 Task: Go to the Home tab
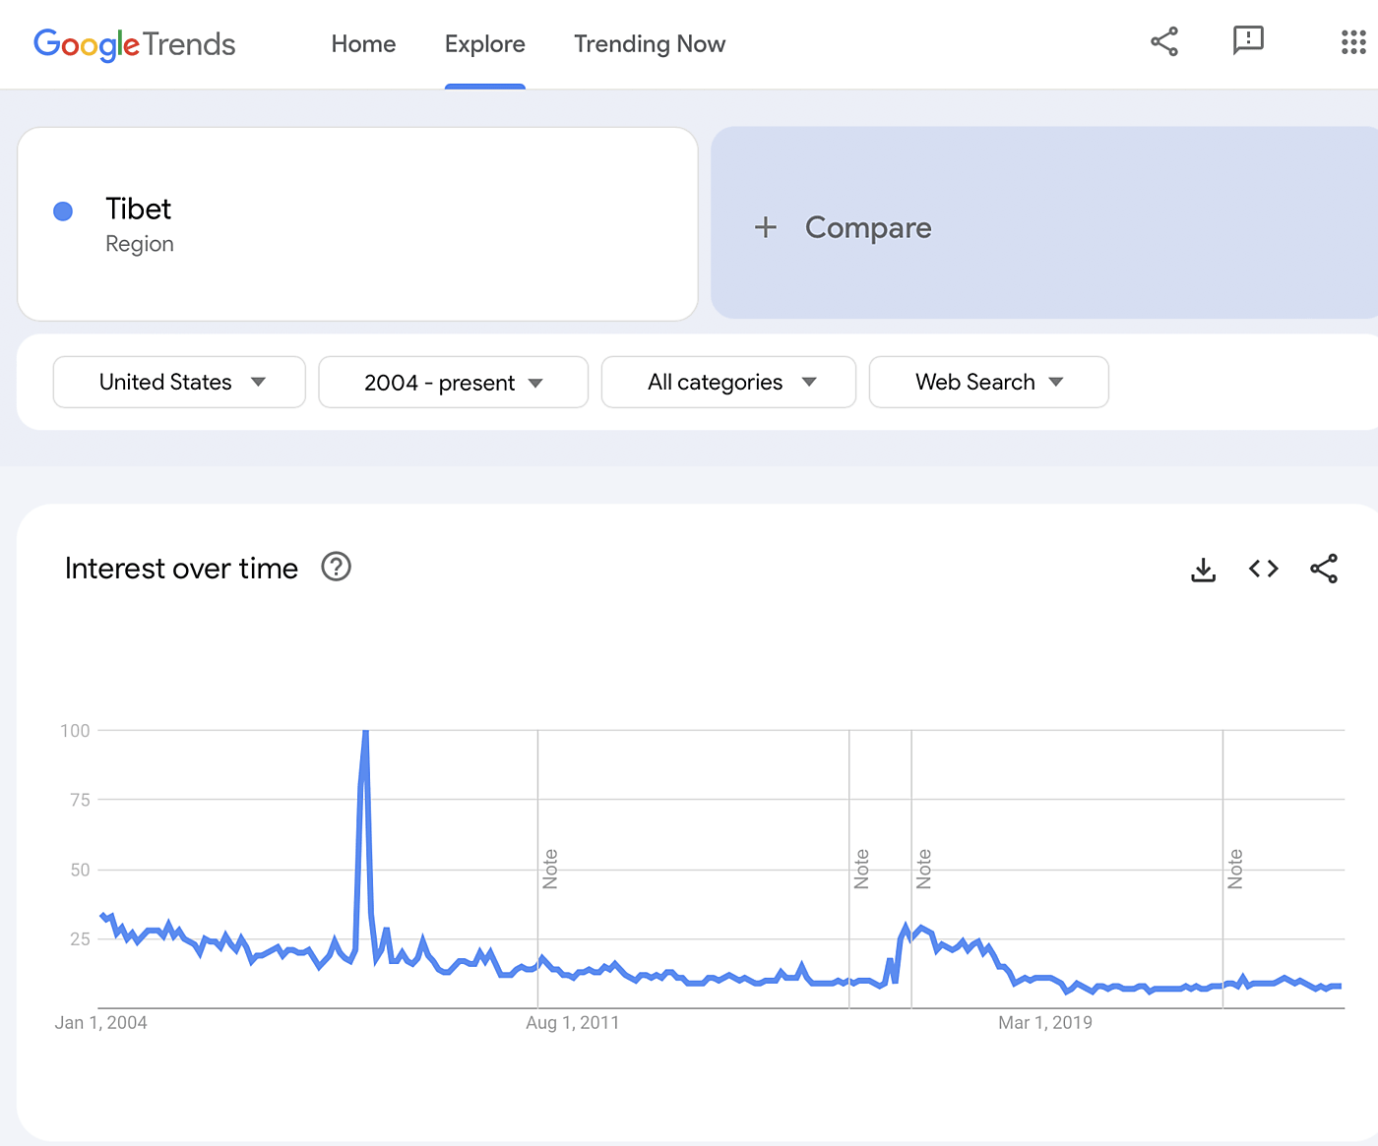coord(363,44)
